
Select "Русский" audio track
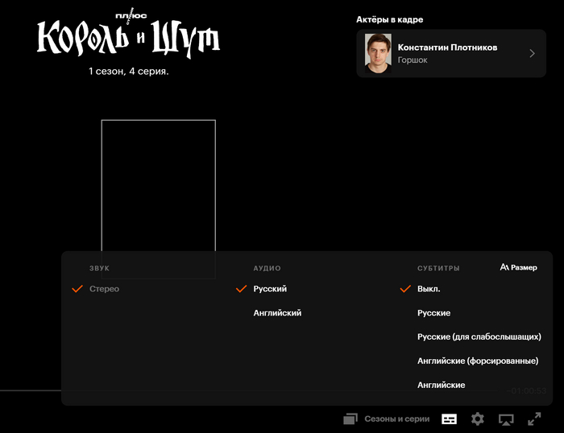click(x=270, y=289)
